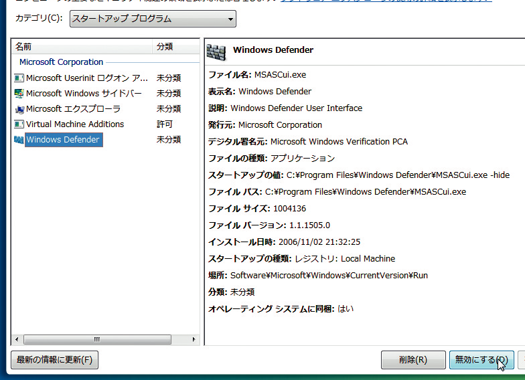Image resolution: width=525 pixels, height=380 pixels.
Task: Click the Windows Defender wall icon in details header
Action: [x=216, y=52]
